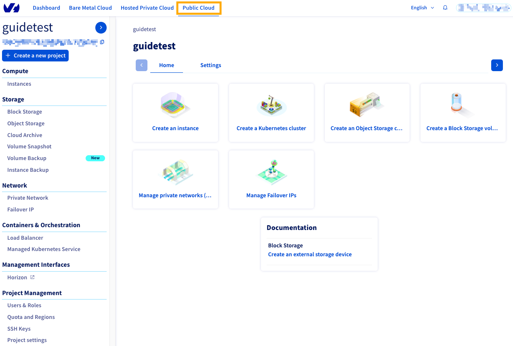
Task: Click the disabled left carousel arrow
Action: point(141,65)
